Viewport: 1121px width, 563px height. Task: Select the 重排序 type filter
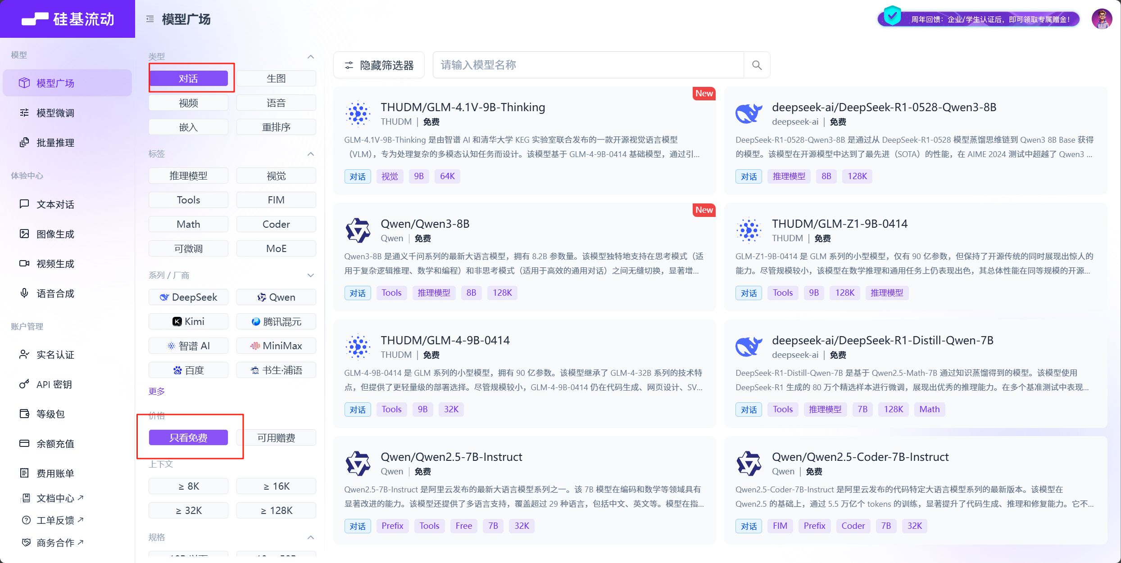(276, 127)
